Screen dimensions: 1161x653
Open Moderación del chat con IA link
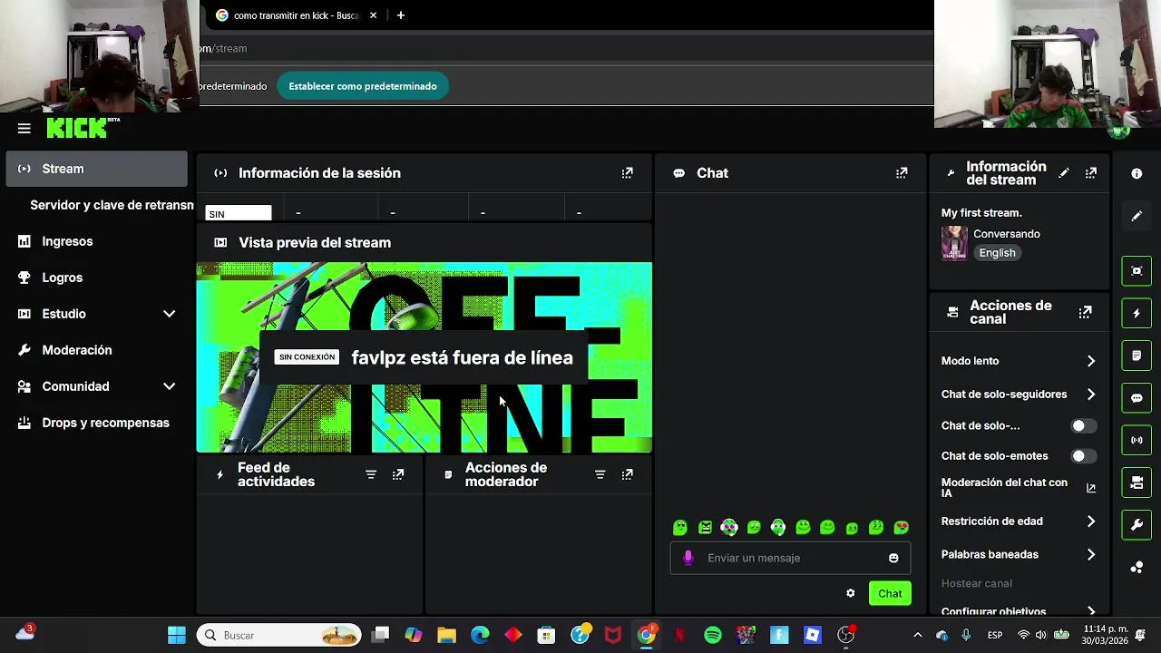click(1019, 488)
